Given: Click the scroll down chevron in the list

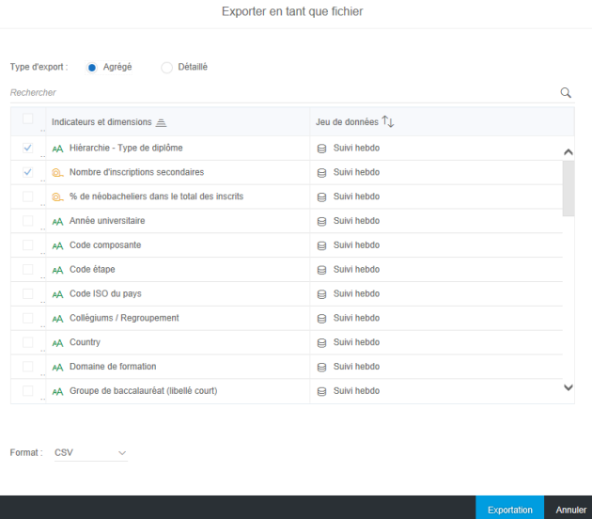Looking at the screenshot, I should (x=569, y=387).
